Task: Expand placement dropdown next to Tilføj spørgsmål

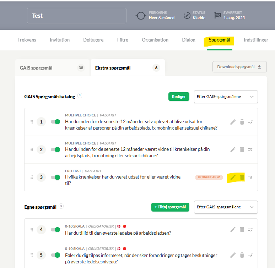Action: point(226,207)
